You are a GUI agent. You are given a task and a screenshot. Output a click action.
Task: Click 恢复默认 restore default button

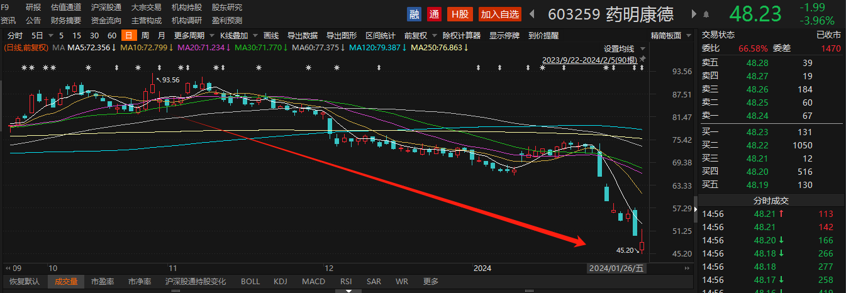click(23, 282)
